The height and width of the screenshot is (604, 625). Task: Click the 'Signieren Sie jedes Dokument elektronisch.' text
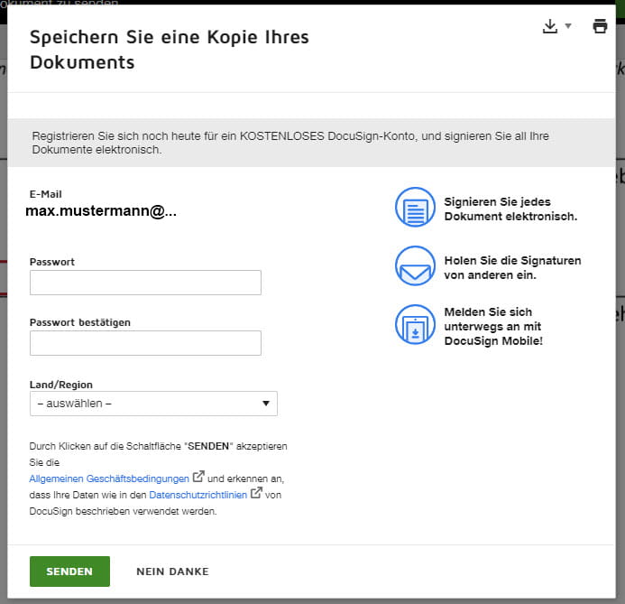click(x=510, y=209)
